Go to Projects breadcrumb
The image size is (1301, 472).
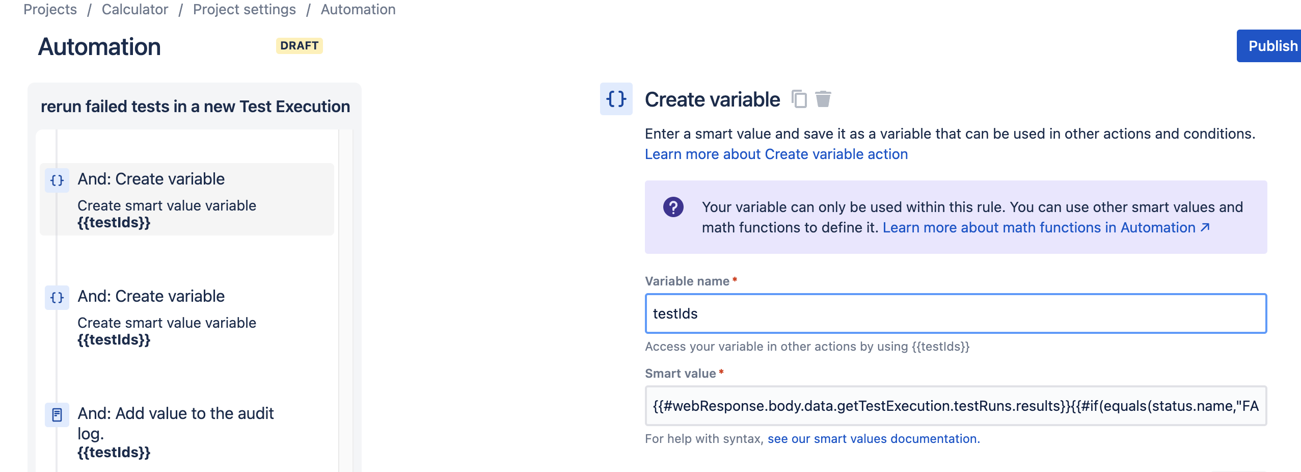coord(50,9)
